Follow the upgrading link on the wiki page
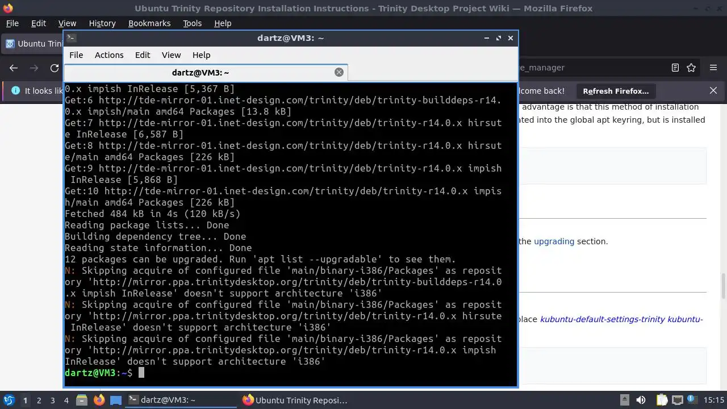This screenshot has width=727, height=409. point(554,241)
